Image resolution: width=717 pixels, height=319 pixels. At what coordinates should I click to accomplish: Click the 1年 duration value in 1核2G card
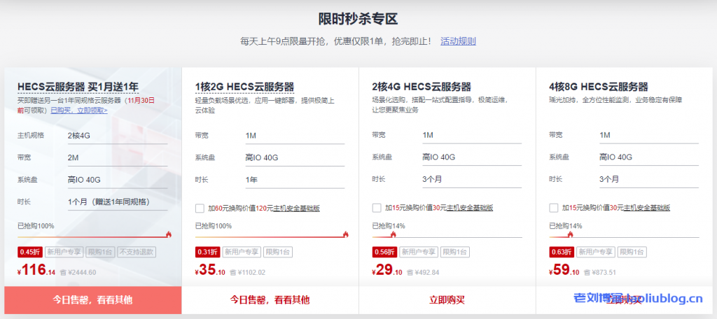point(251,180)
